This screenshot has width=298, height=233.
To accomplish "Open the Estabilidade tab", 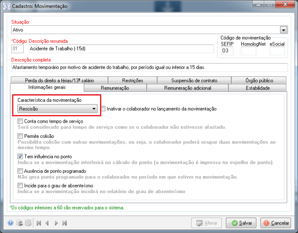I will pos(259,88).
